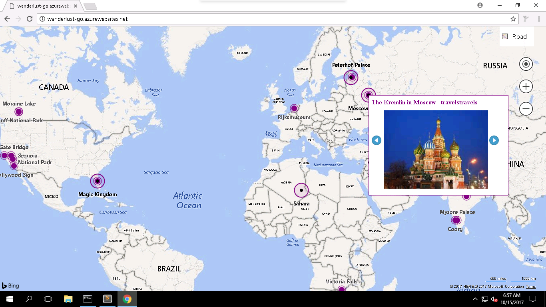Zoom out on the map
This screenshot has height=307, width=546.
pos(526,109)
